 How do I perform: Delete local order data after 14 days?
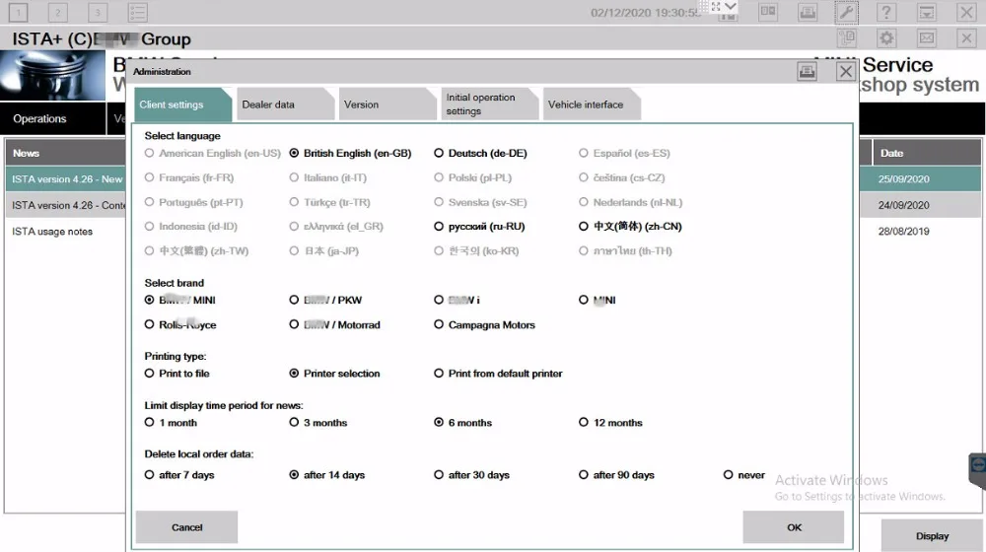point(327,475)
